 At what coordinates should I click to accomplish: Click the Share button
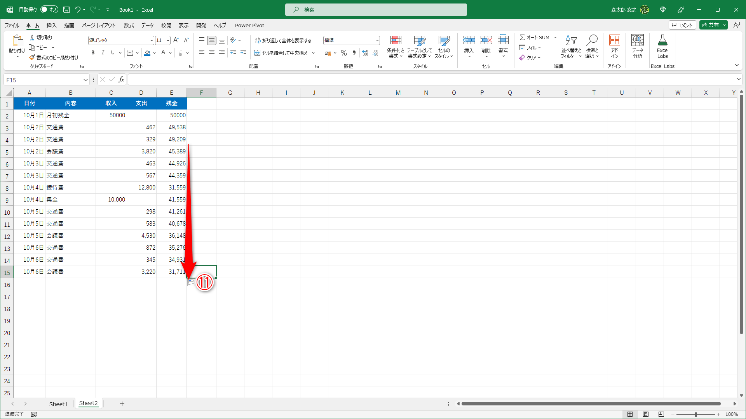click(x=711, y=25)
